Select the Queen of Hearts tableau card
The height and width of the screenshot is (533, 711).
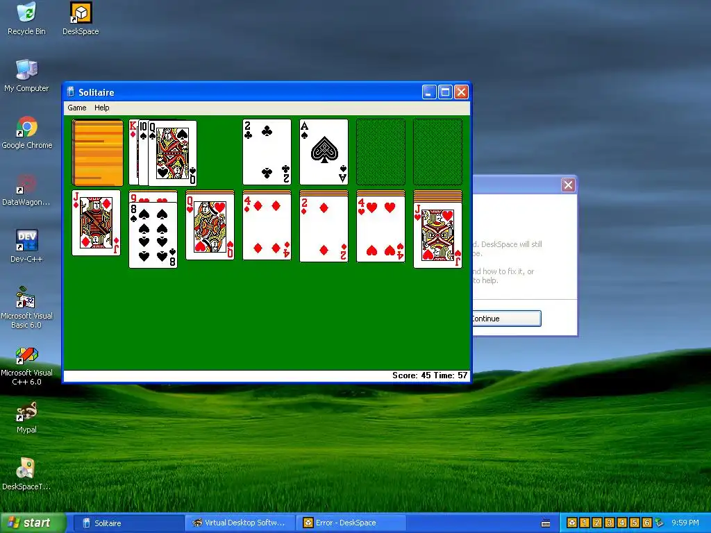point(210,226)
